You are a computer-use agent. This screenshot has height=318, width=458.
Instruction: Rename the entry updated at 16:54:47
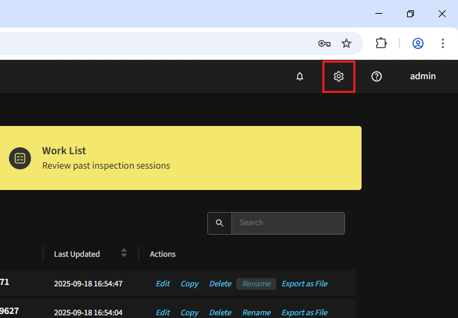point(256,284)
